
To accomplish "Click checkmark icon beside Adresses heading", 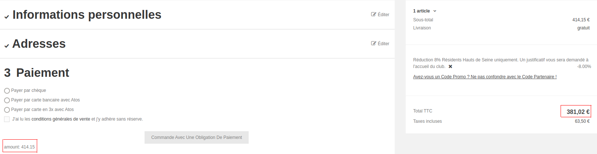I will 7,46.
